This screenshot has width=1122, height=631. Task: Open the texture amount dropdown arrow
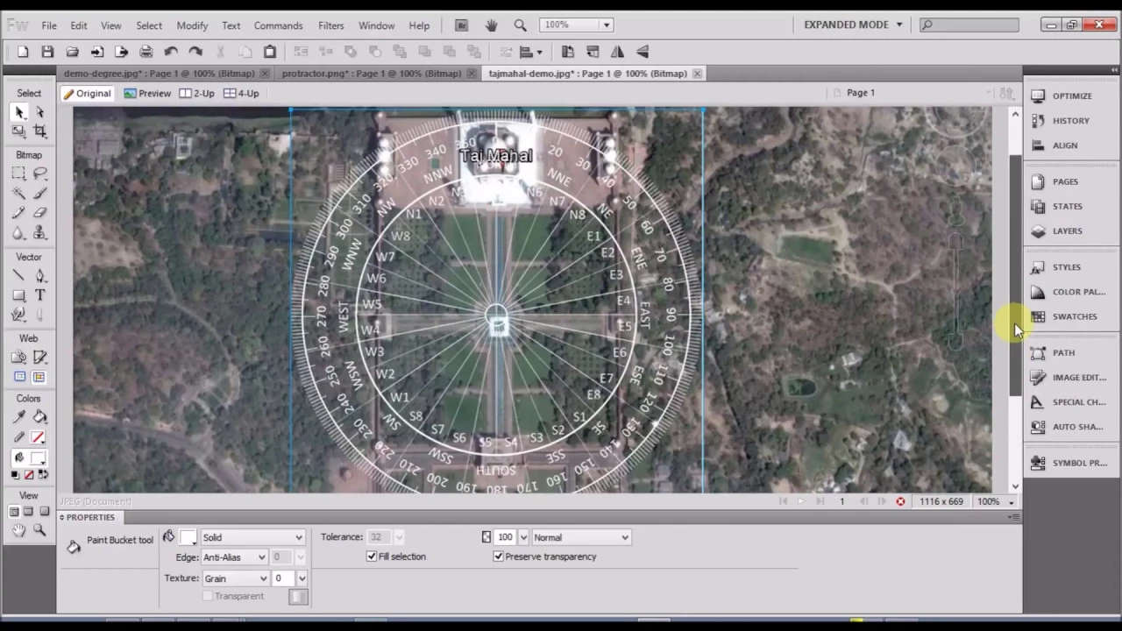[302, 578]
